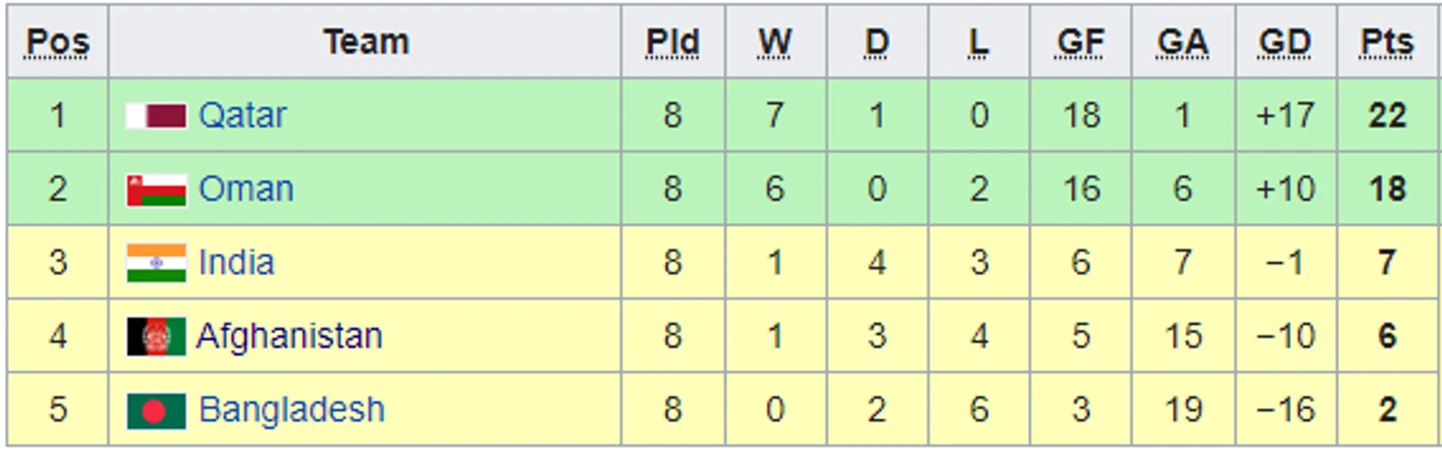The image size is (1442, 449).
Task: Click the D column header
Action: click(x=877, y=42)
